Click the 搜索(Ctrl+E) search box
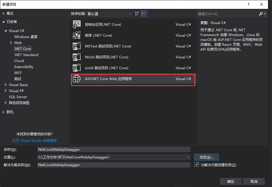This screenshot has height=187, width=272. coord(228,14)
